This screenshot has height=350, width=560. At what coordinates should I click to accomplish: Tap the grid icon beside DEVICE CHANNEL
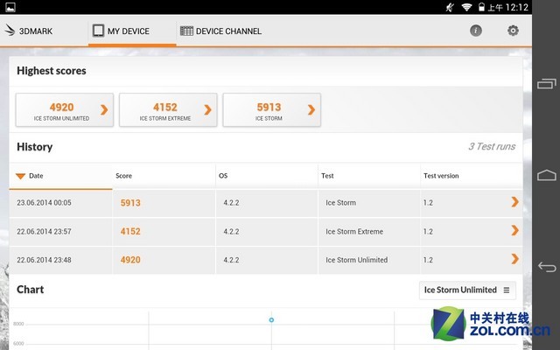click(x=186, y=31)
